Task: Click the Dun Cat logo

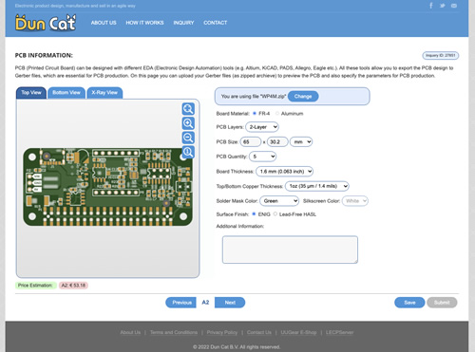Action: click(x=46, y=23)
